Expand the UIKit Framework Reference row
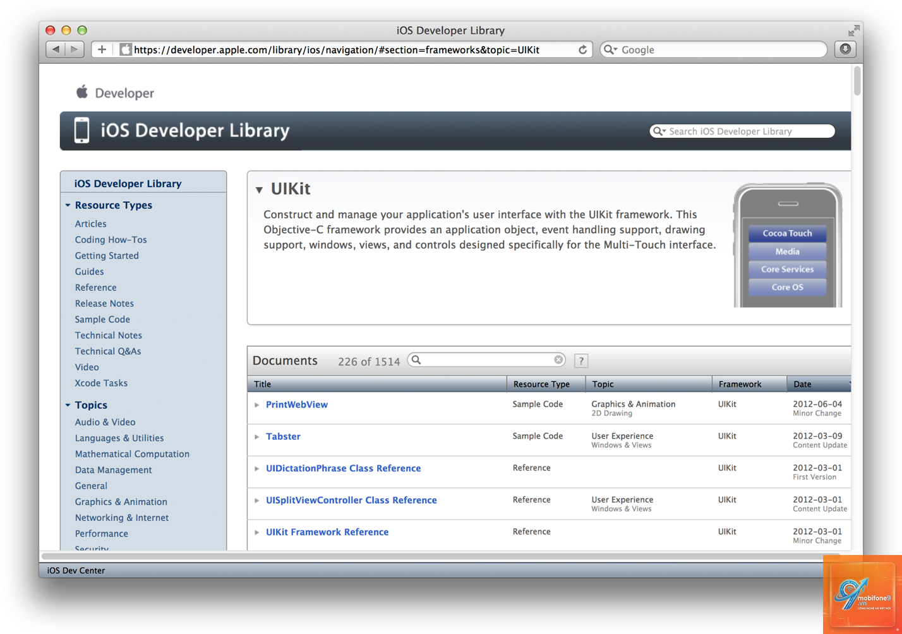 tap(257, 532)
